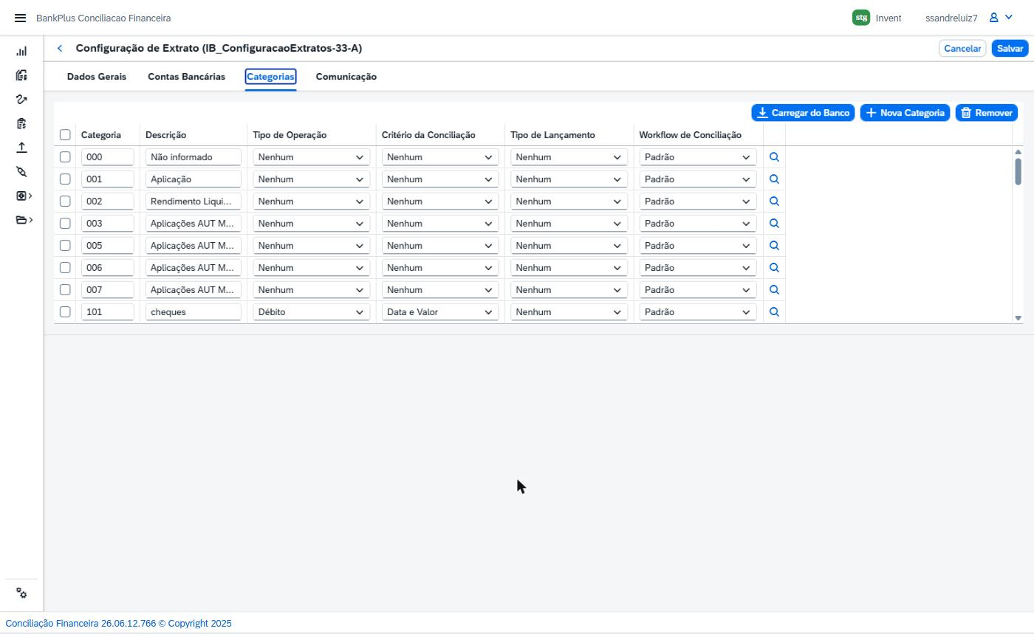Open the upload sidebar icon

pyautogui.click(x=21, y=147)
